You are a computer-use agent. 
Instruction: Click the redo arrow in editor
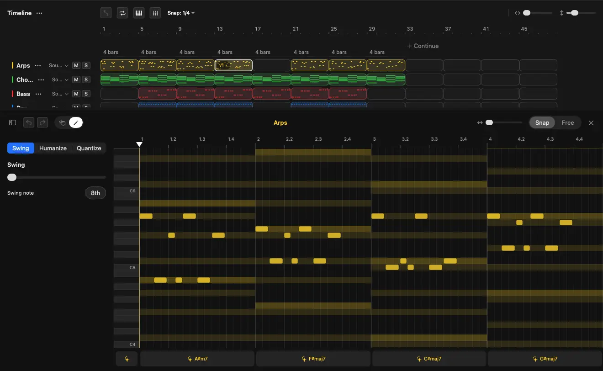[42, 122]
